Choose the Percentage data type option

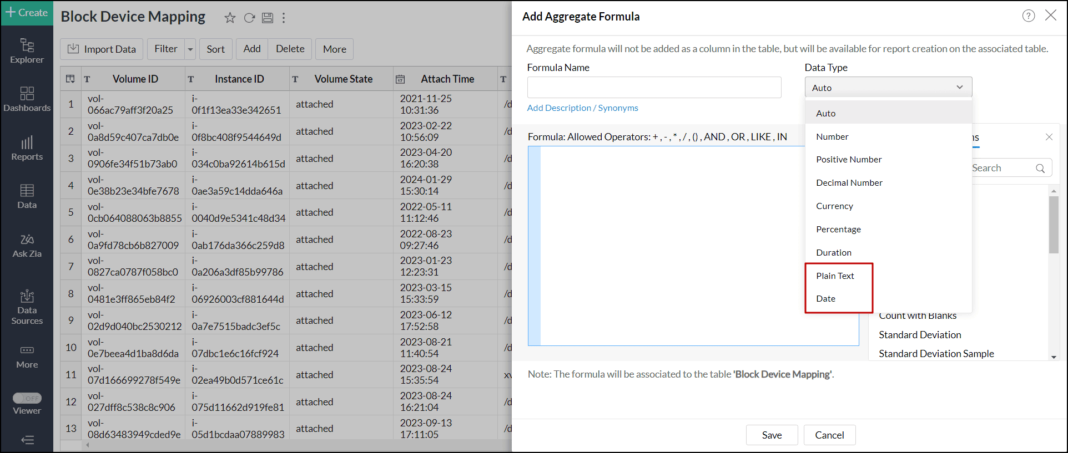pos(838,230)
